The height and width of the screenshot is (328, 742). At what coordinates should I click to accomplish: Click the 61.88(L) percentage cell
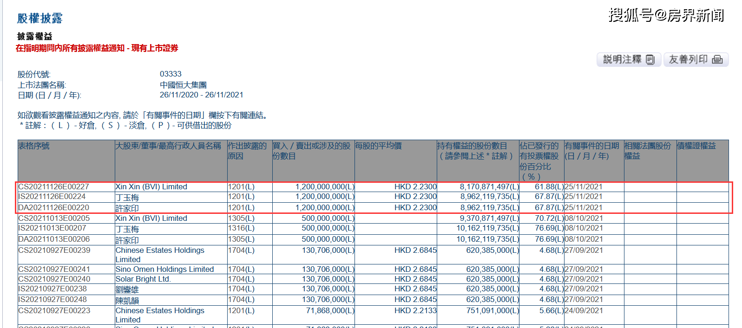point(549,187)
